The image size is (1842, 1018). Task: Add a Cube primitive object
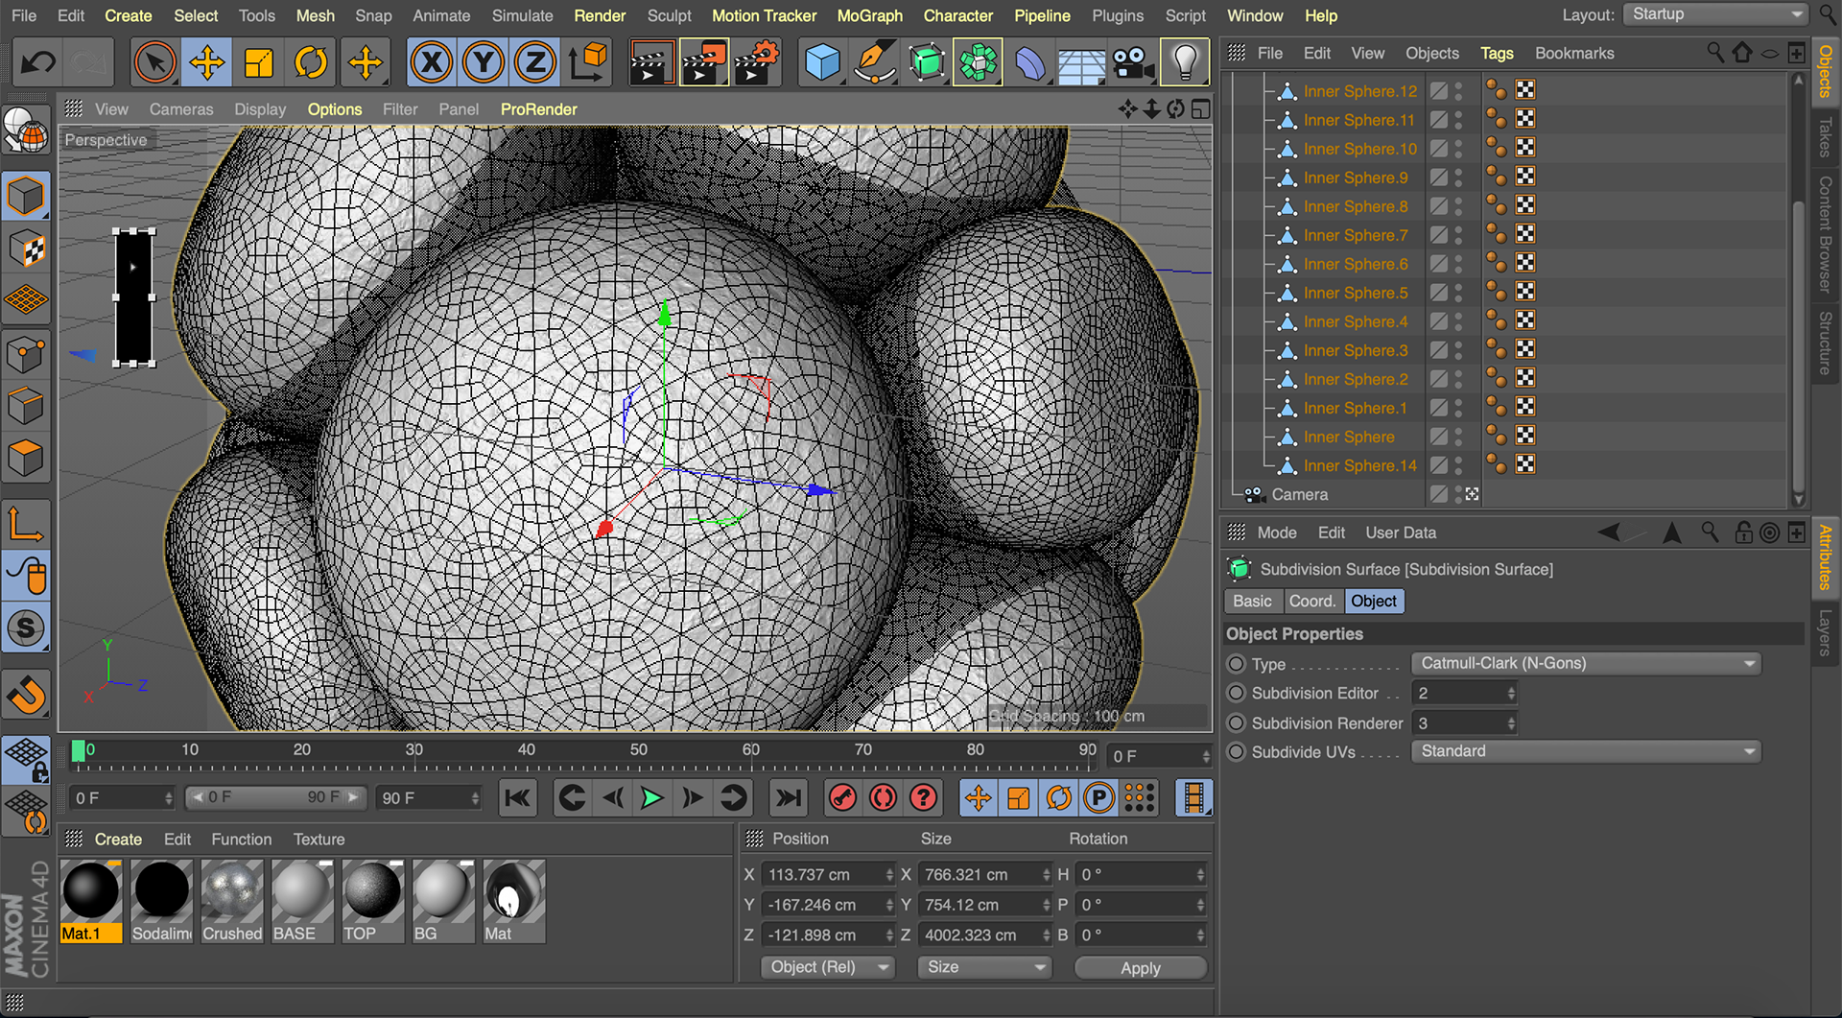click(822, 63)
